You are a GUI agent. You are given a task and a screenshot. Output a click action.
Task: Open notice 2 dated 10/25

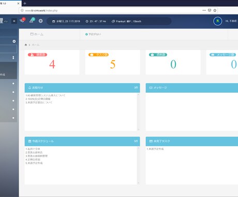pos(38,99)
